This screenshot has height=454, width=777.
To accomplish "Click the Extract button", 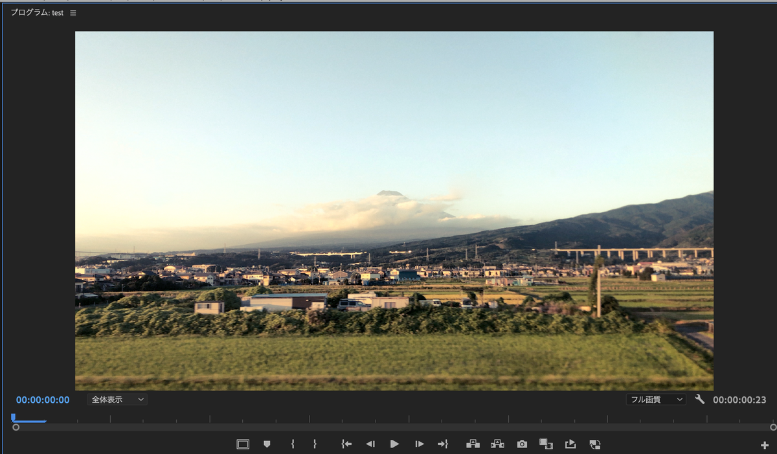I will pos(497,444).
